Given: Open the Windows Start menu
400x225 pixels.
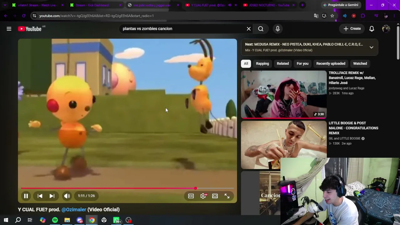Looking at the screenshot, I should click(x=6, y=220).
